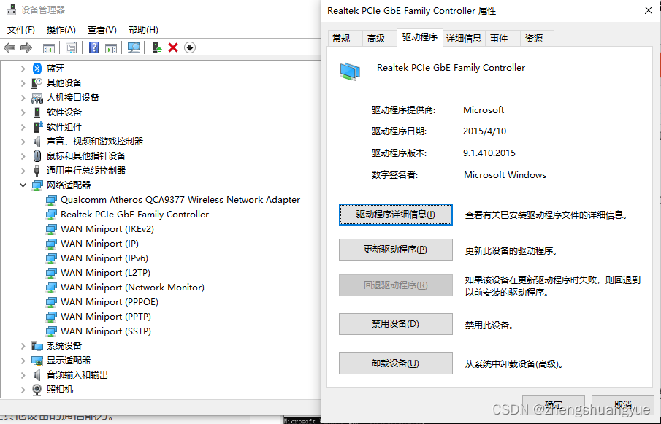Expand the 人机接口设备 tree node
This screenshot has height=424, width=661.
tap(23, 98)
